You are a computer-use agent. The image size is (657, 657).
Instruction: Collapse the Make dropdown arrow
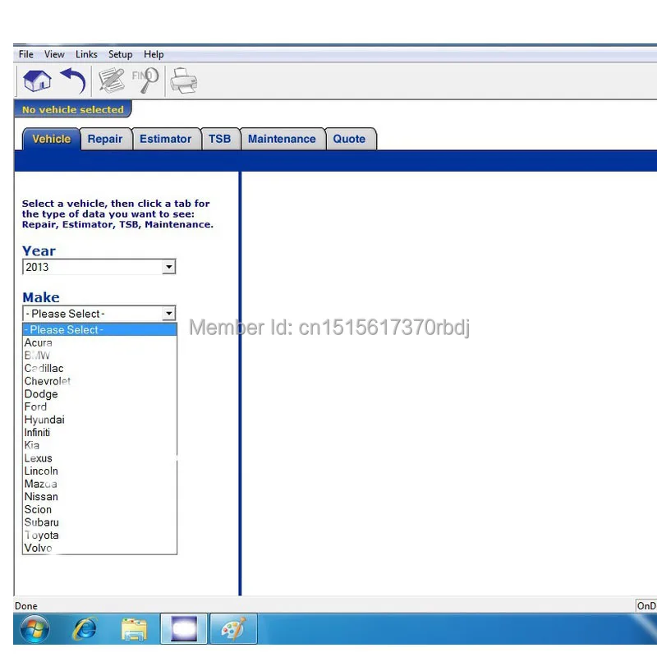click(x=168, y=314)
